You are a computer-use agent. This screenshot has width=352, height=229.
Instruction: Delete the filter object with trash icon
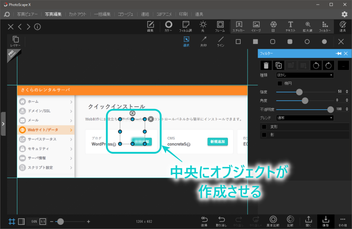pyautogui.click(x=266, y=65)
